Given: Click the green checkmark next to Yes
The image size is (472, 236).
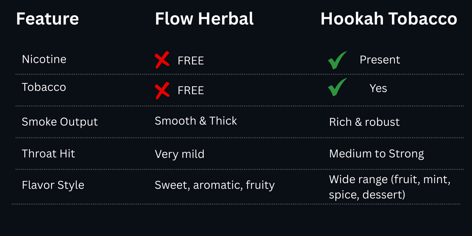Looking at the screenshot, I should (337, 87).
